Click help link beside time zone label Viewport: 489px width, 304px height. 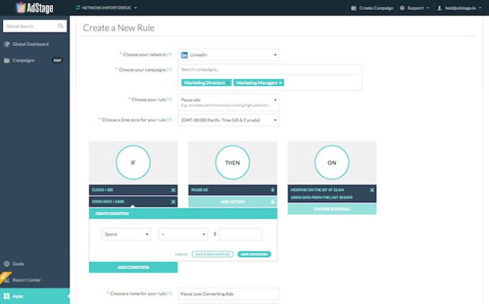[169, 120]
